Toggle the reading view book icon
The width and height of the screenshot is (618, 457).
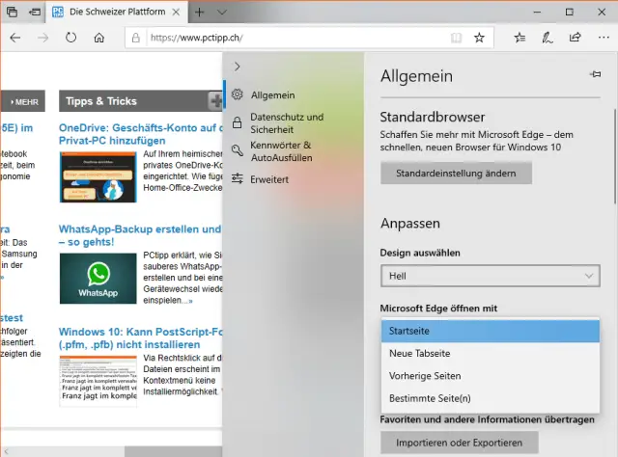coord(456,38)
